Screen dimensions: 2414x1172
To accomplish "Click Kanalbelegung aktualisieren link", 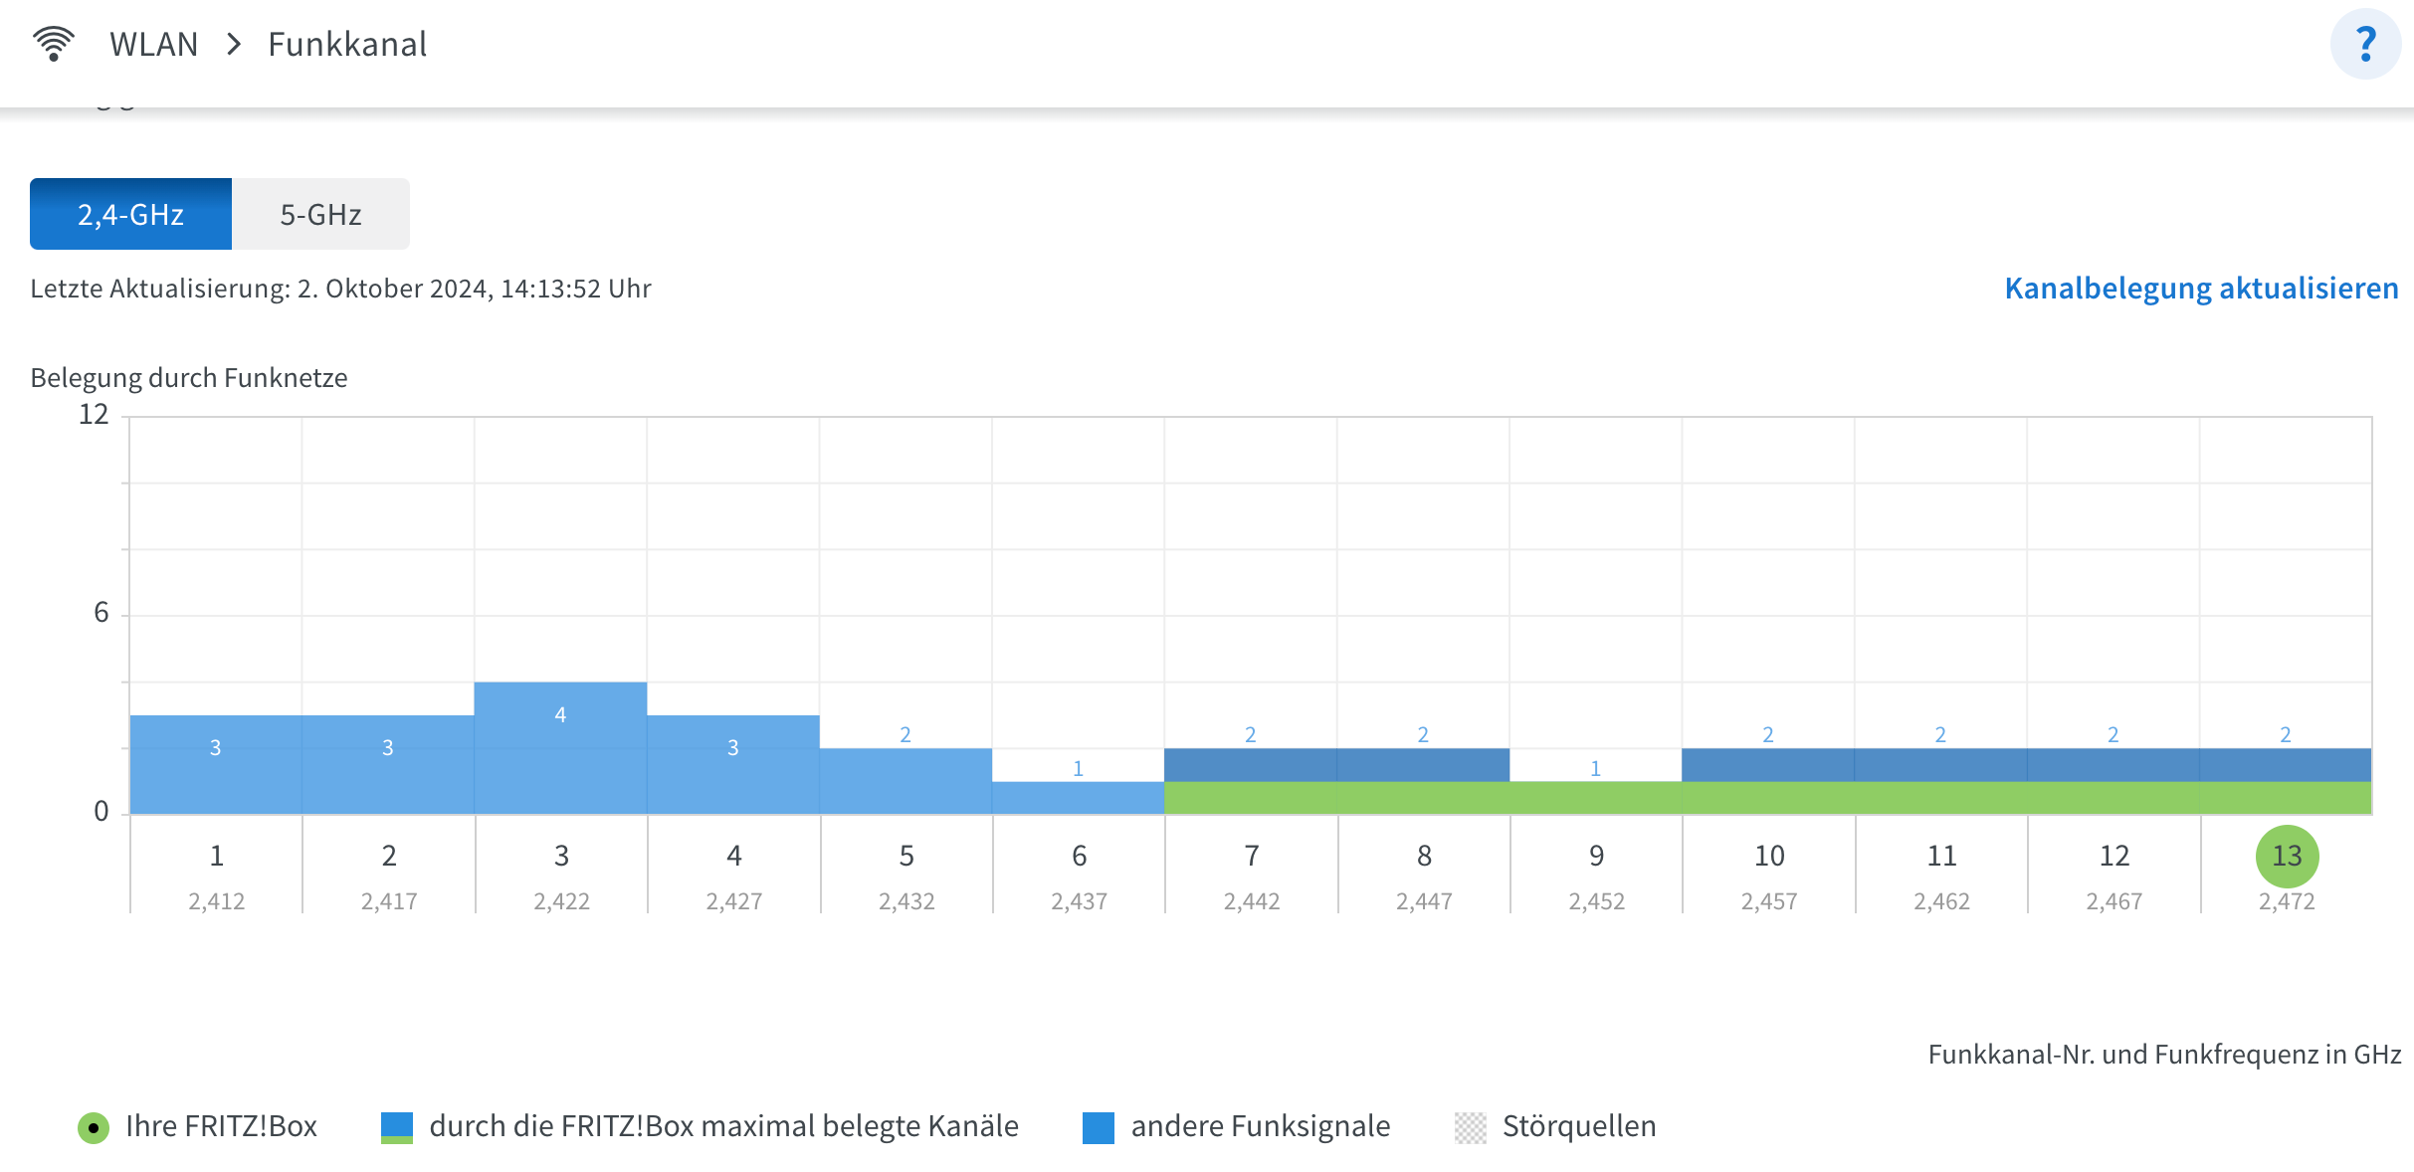I will click(2201, 288).
